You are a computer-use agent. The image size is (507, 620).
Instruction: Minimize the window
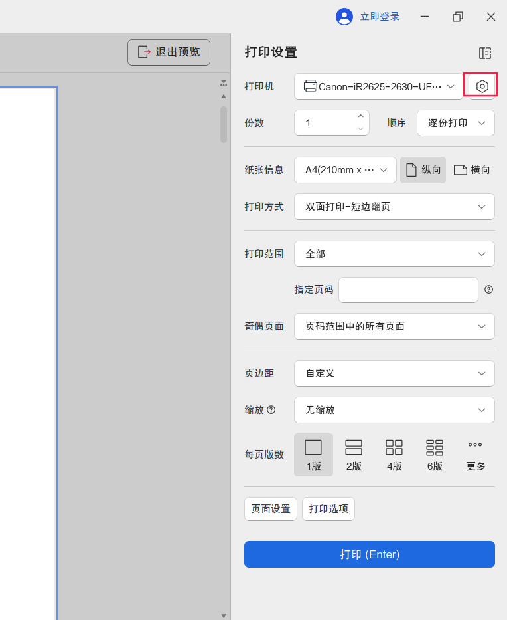coord(425,17)
